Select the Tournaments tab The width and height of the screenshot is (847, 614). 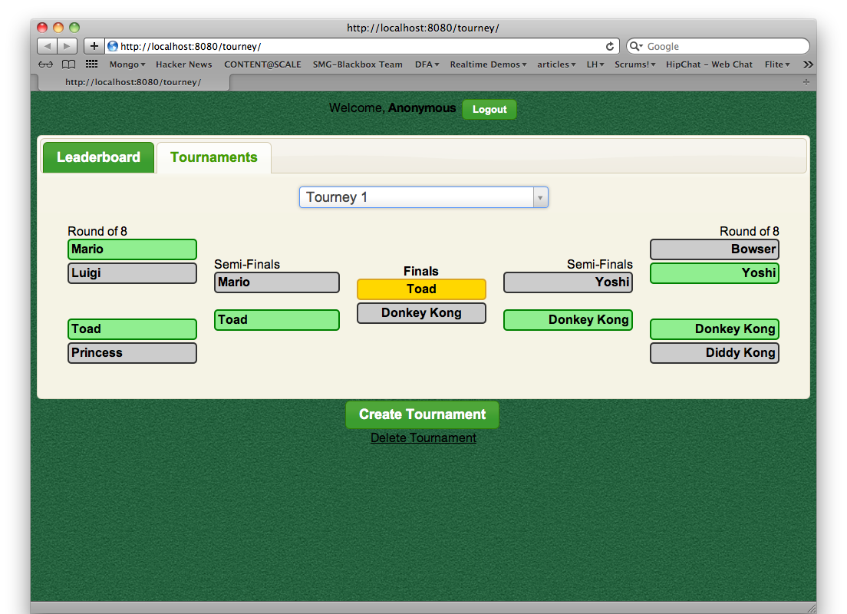point(214,157)
